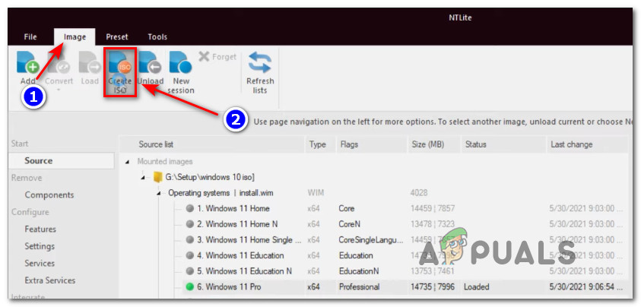The width and height of the screenshot is (641, 307).
Task: Sort by Flags column header
Action: click(x=370, y=144)
